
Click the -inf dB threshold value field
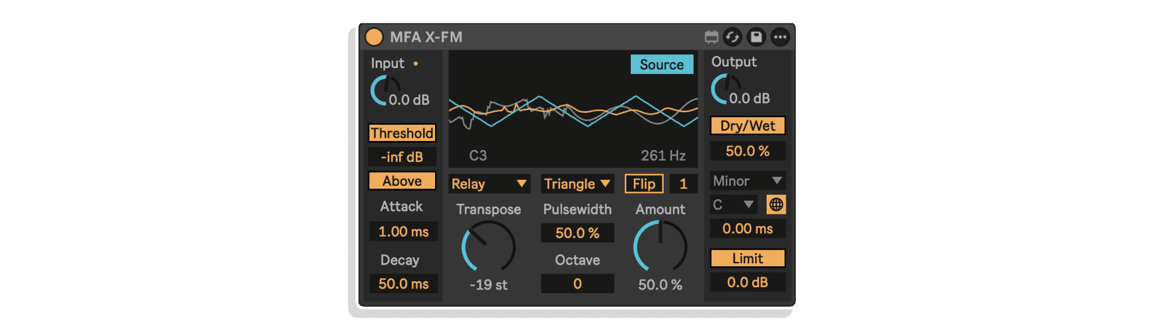pyautogui.click(x=402, y=157)
